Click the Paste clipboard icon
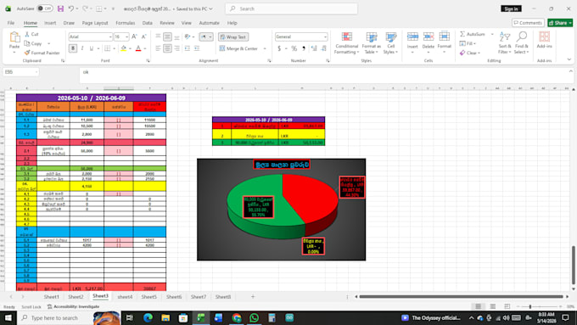 click(x=14, y=37)
